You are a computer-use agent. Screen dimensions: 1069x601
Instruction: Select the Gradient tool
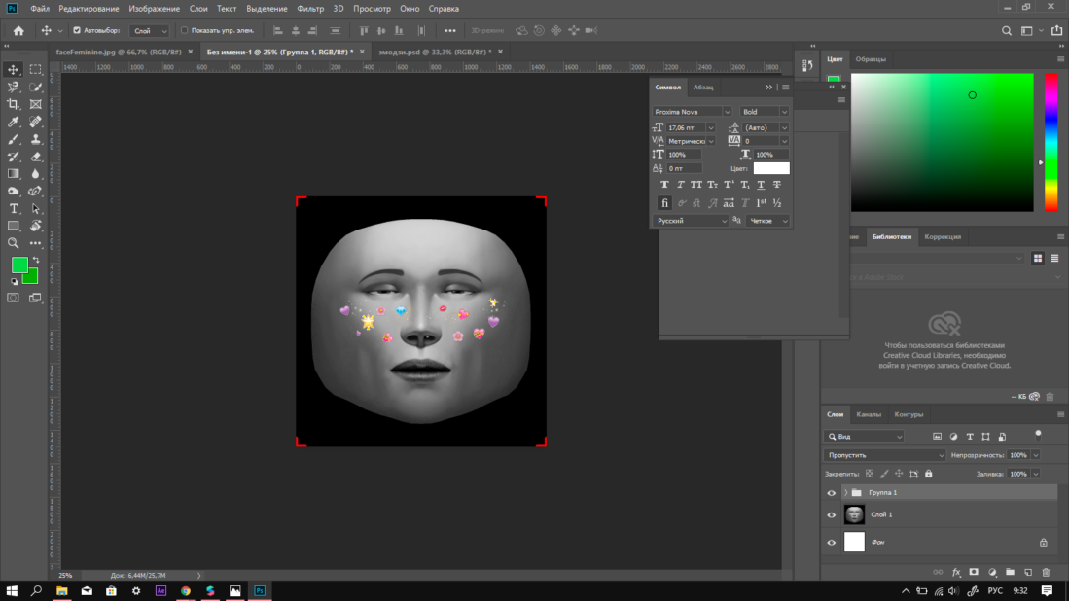pos(14,174)
